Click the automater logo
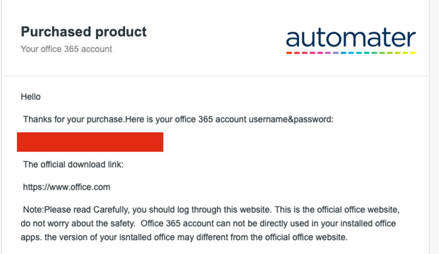This screenshot has height=254, width=439. point(351,40)
